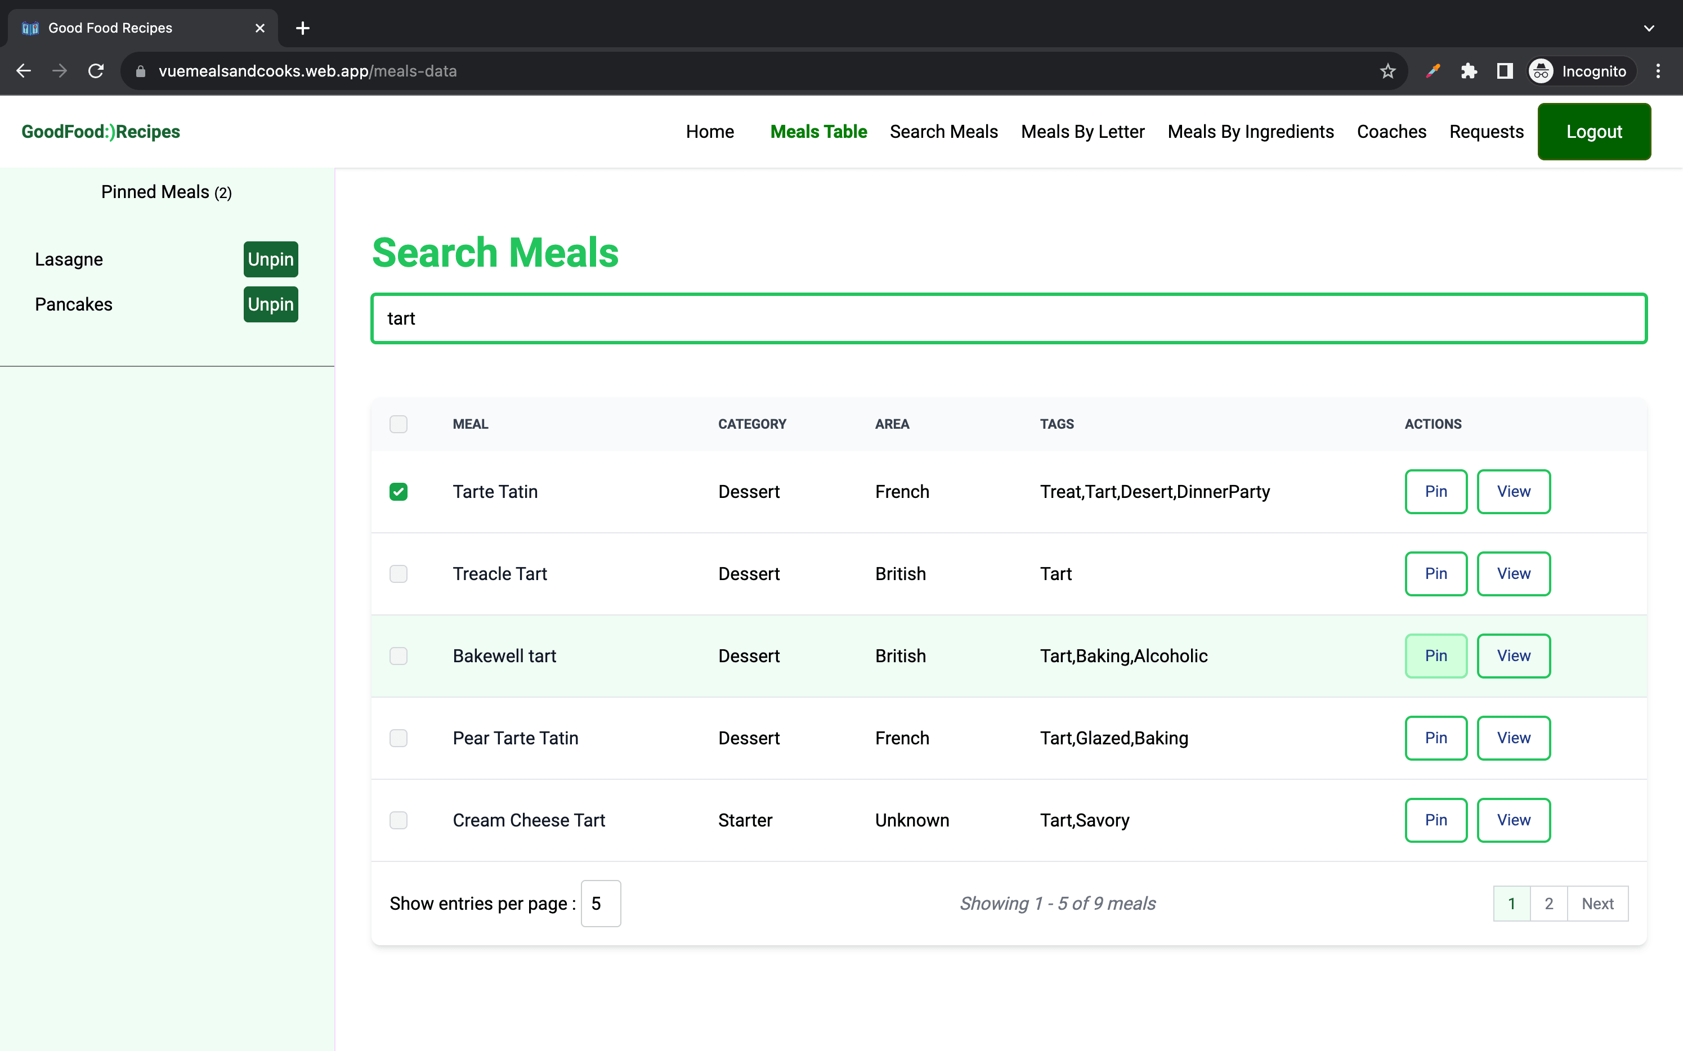Toggle the Tarte Tatin row checkbox

399,492
